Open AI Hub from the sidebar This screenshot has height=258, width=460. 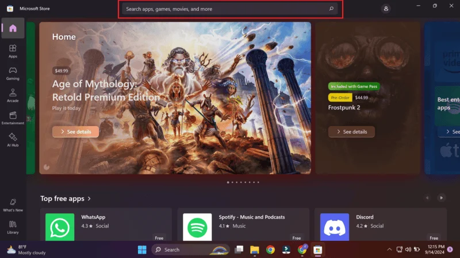(x=13, y=140)
